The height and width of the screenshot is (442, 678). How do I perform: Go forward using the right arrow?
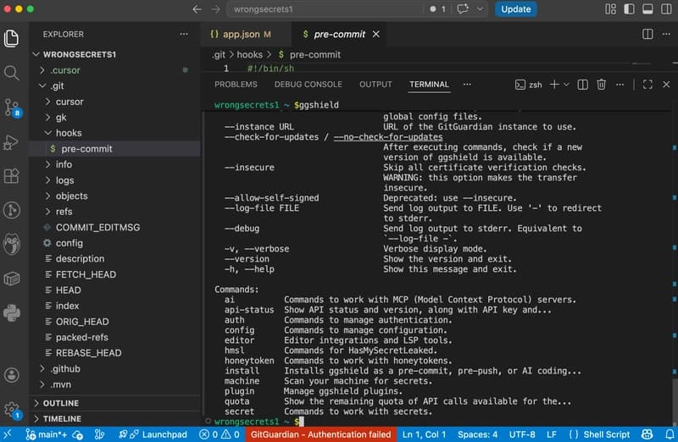point(216,9)
